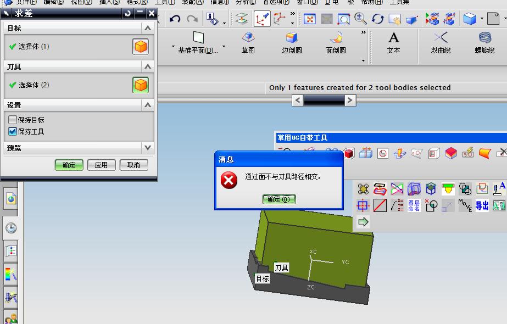The height and width of the screenshot is (324, 507).
Task: Activate the Zoom window icon
Action: click(344, 19)
